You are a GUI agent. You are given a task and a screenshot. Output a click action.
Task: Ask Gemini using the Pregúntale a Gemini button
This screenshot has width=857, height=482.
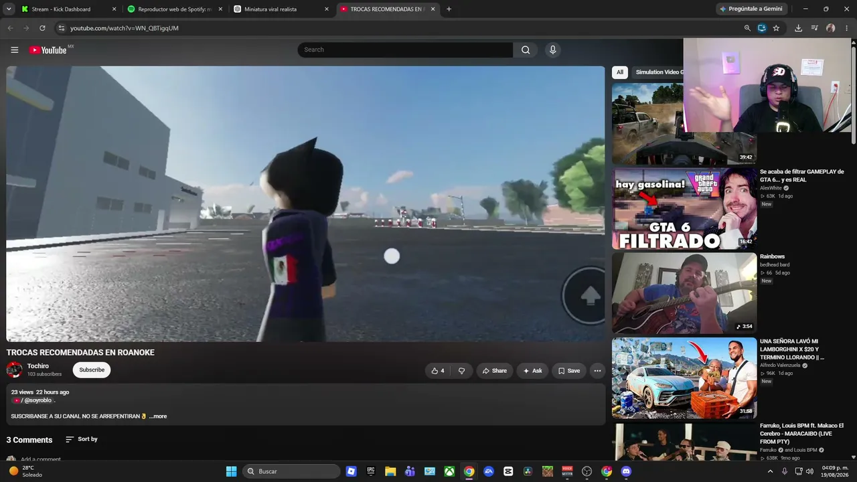(x=751, y=9)
